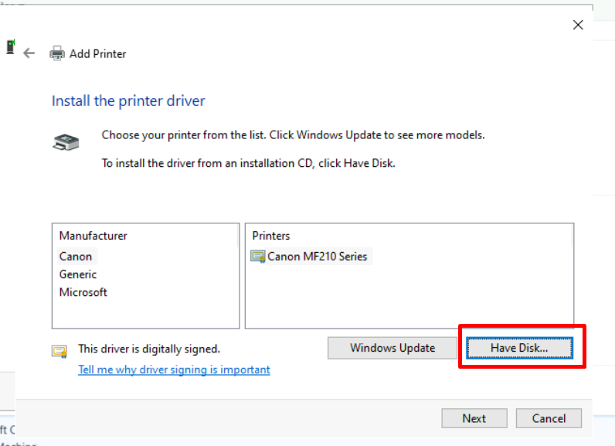Click the device icon left of the back arrow

click(11, 47)
